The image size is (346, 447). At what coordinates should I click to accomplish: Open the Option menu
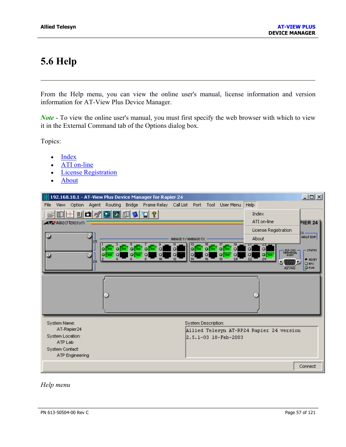pos(77,205)
